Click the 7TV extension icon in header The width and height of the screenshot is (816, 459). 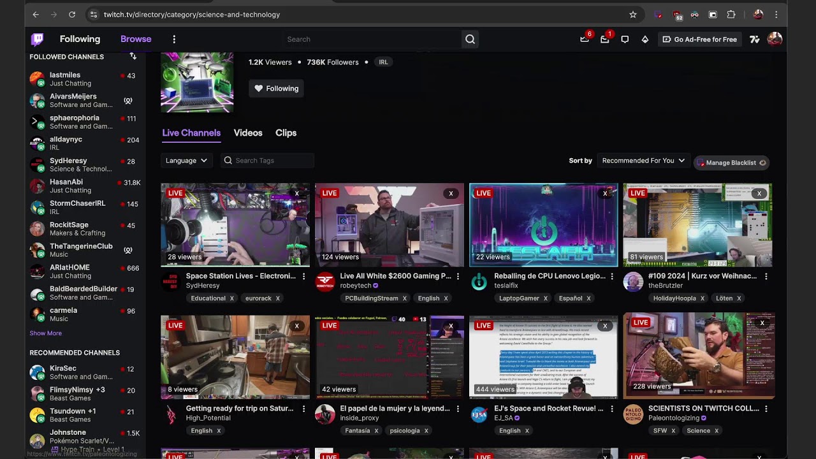[x=755, y=40]
